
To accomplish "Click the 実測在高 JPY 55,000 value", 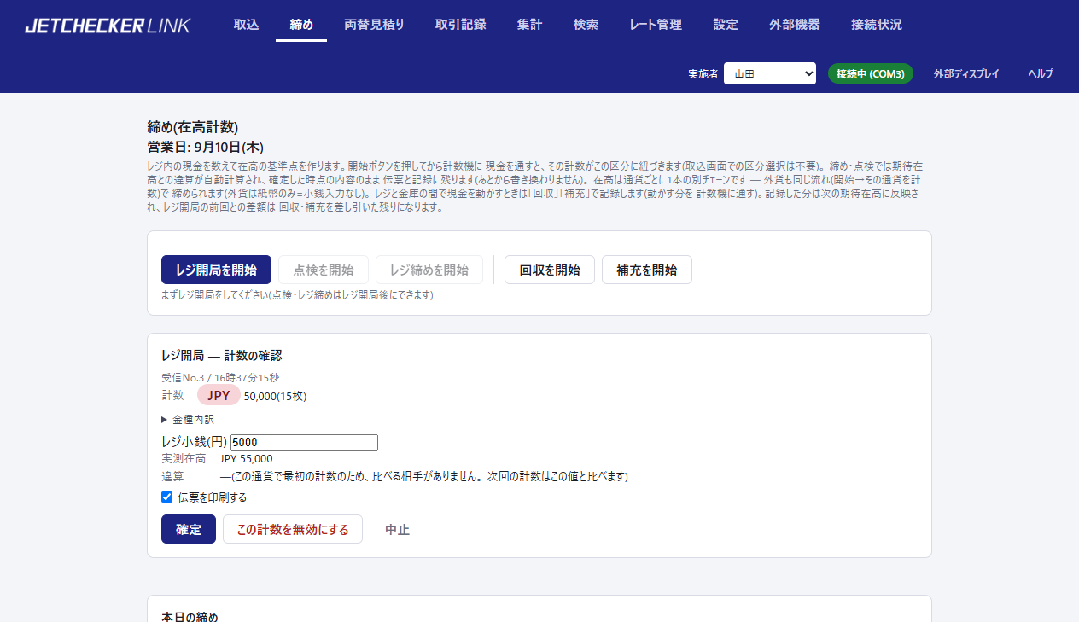I will 247,459.
